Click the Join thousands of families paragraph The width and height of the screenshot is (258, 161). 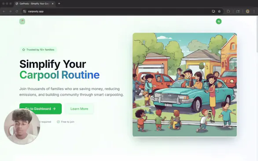[x=71, y=92]
